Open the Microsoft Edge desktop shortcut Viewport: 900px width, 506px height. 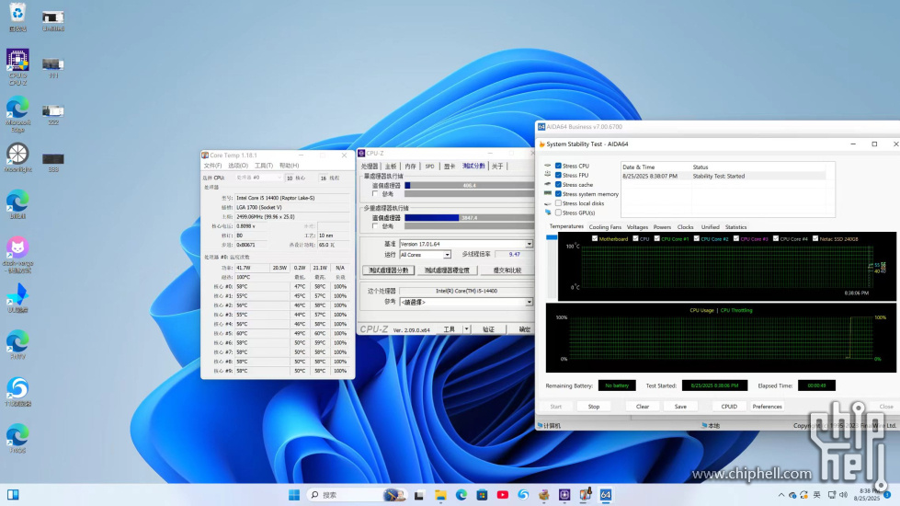17,114
